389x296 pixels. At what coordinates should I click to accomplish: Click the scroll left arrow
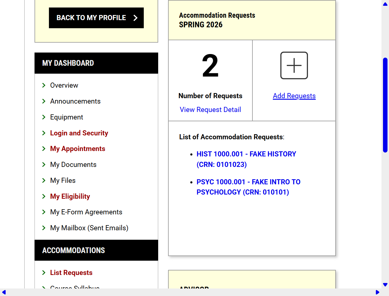4,292
